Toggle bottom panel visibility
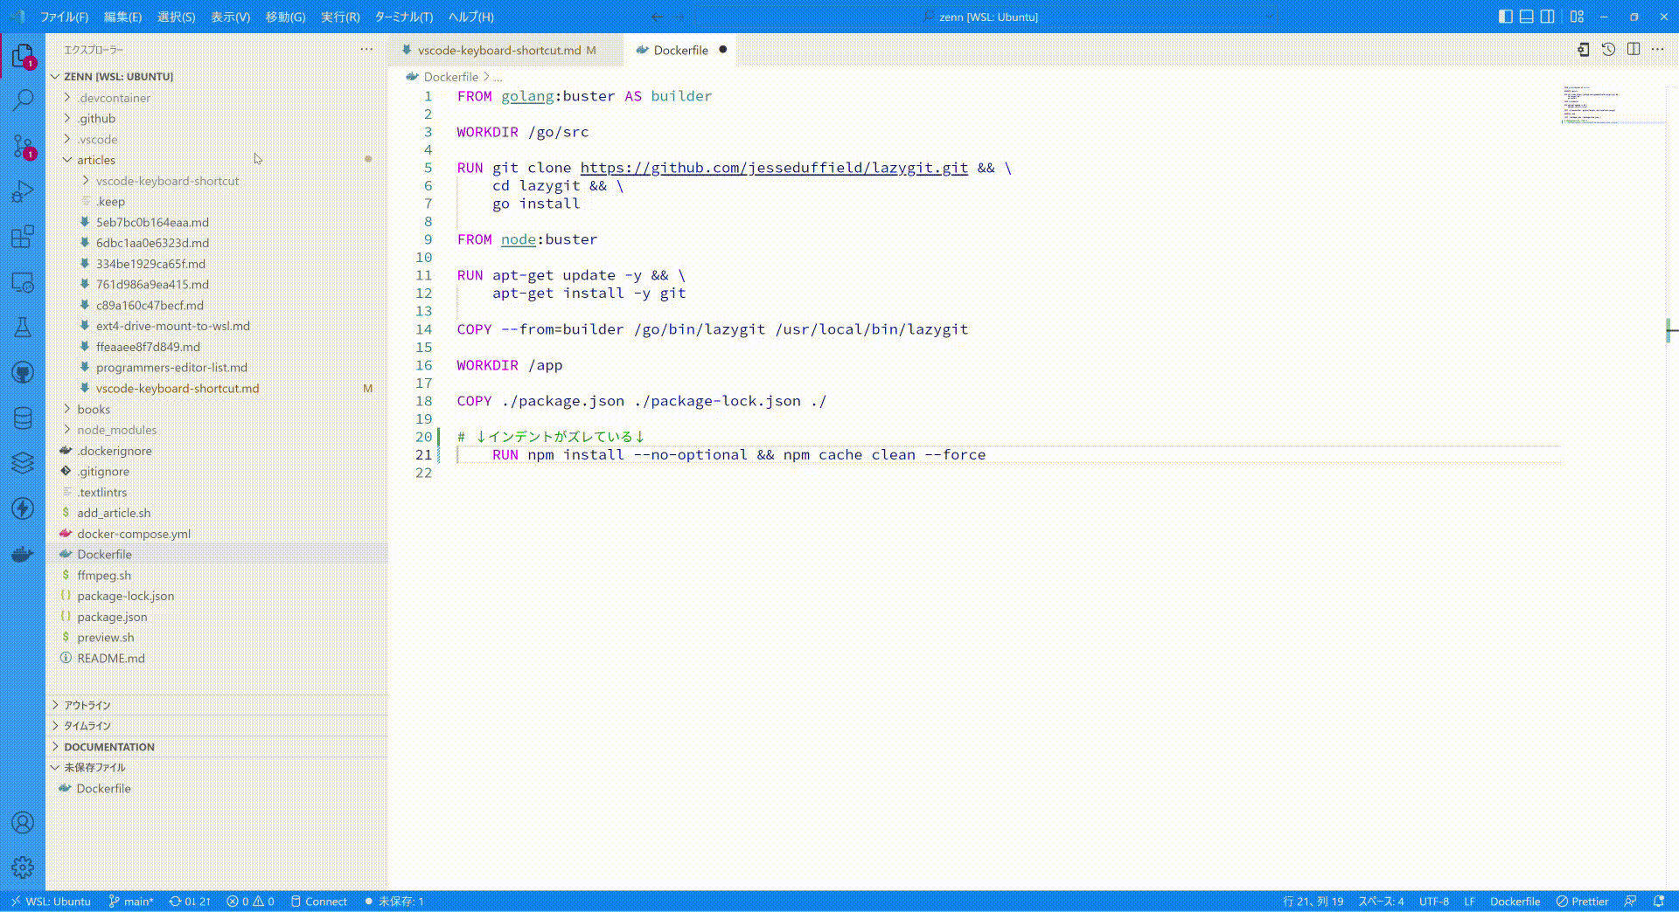Viewport: 1679px width, 912px height. tap(1526, 17)
